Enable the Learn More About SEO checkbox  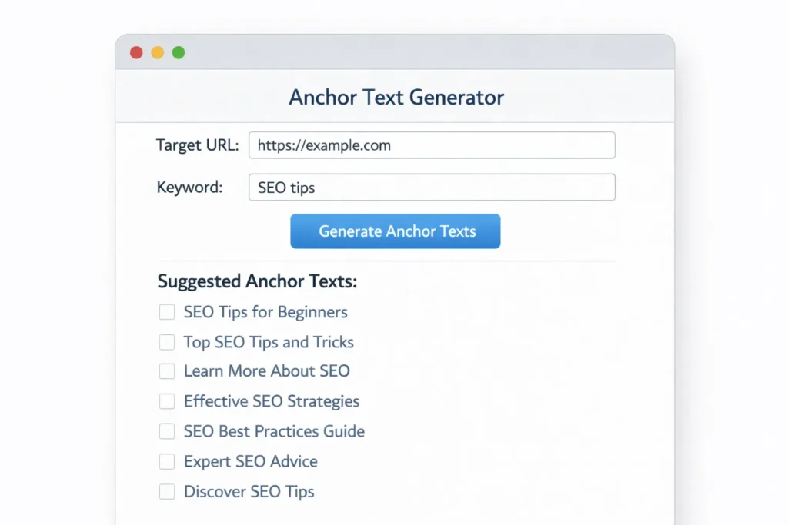pyautogui.click(x=167, y=371)
